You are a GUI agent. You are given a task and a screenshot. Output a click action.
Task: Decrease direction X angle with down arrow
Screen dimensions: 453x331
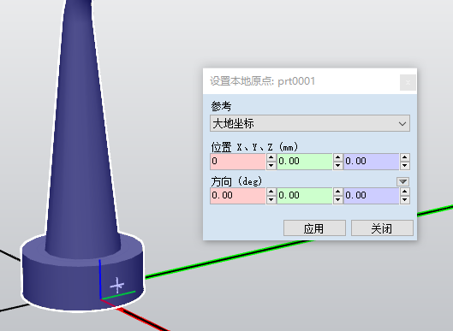[x=271, y=200]
